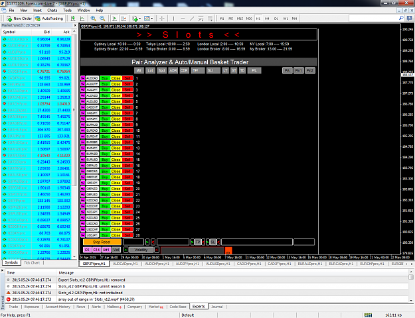Select the equidistant channel tool
The image size is (415, 318).
coord(201,19)
